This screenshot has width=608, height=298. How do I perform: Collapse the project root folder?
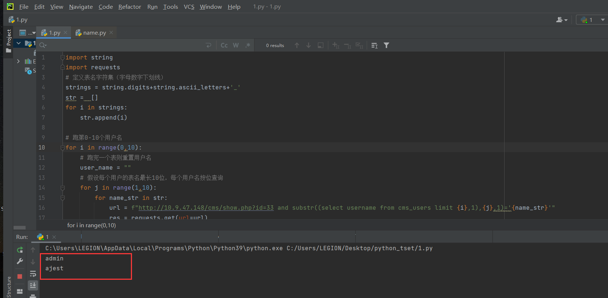[18, 43]
